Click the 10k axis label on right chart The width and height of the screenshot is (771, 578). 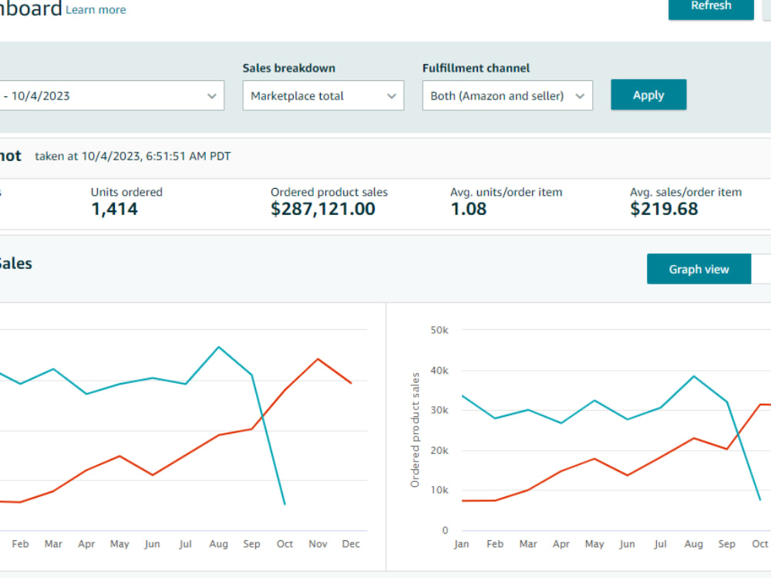439,490
